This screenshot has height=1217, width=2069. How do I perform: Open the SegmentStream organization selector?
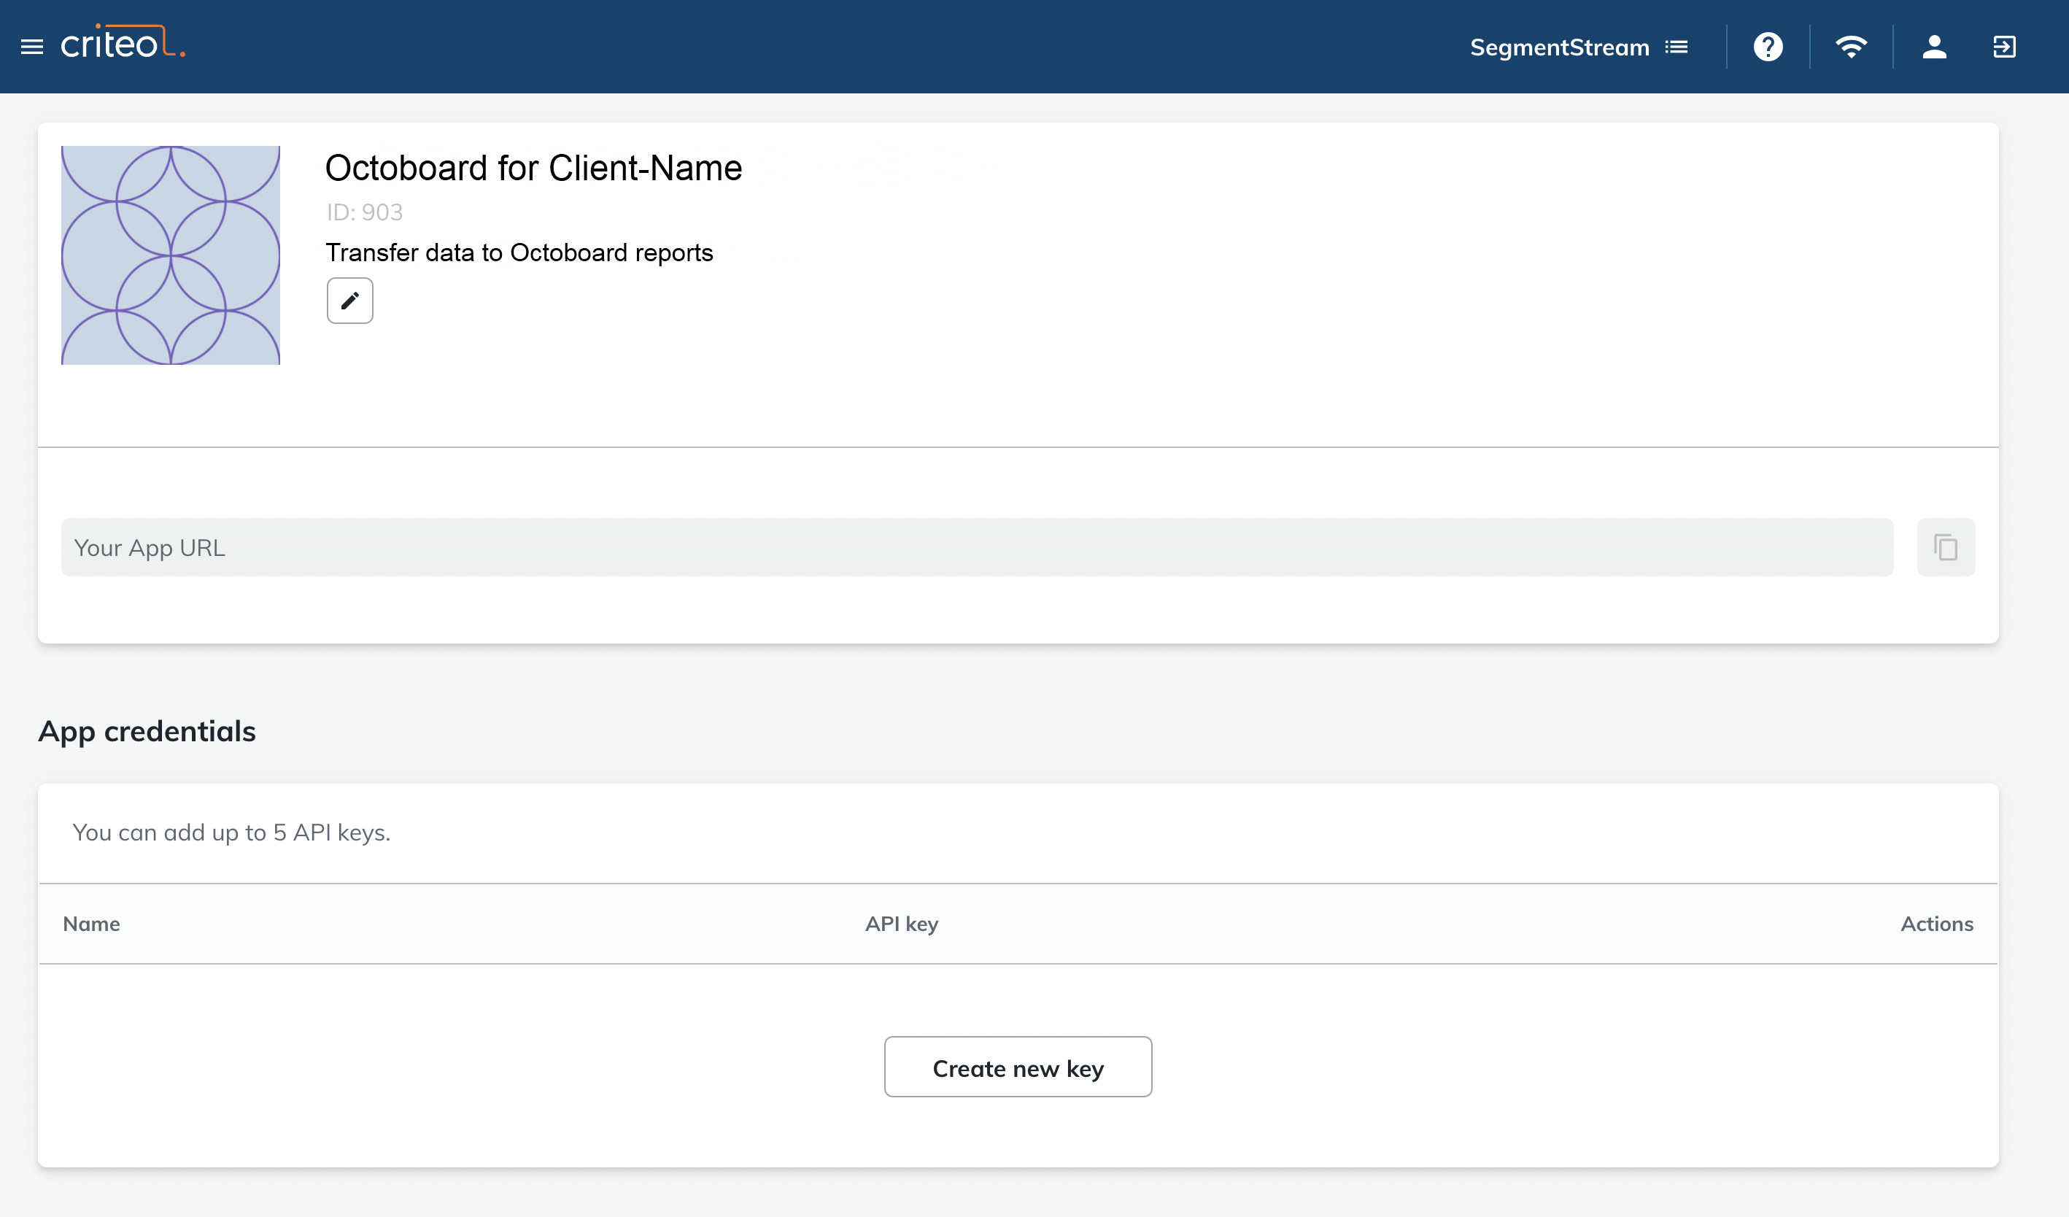point(1578,47)
